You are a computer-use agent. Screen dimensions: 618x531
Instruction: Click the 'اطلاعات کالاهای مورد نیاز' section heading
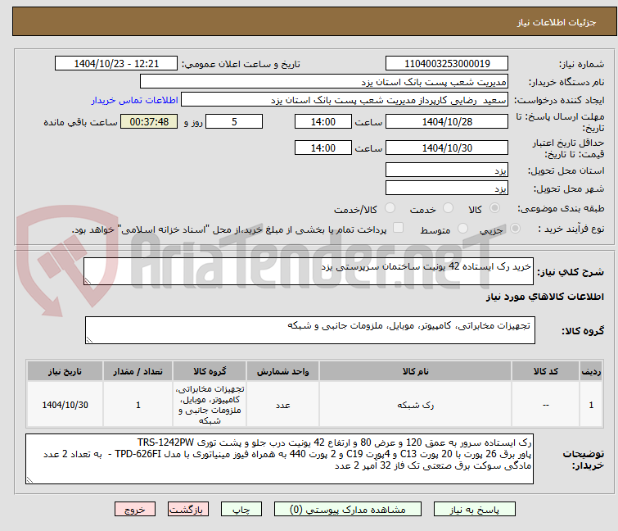(x=544, y=297)
